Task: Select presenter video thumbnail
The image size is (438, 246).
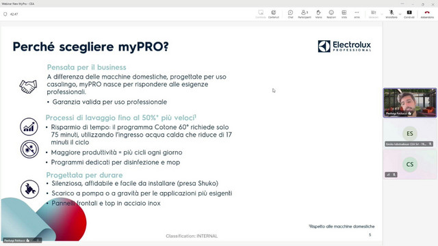Action: (410, 103)
